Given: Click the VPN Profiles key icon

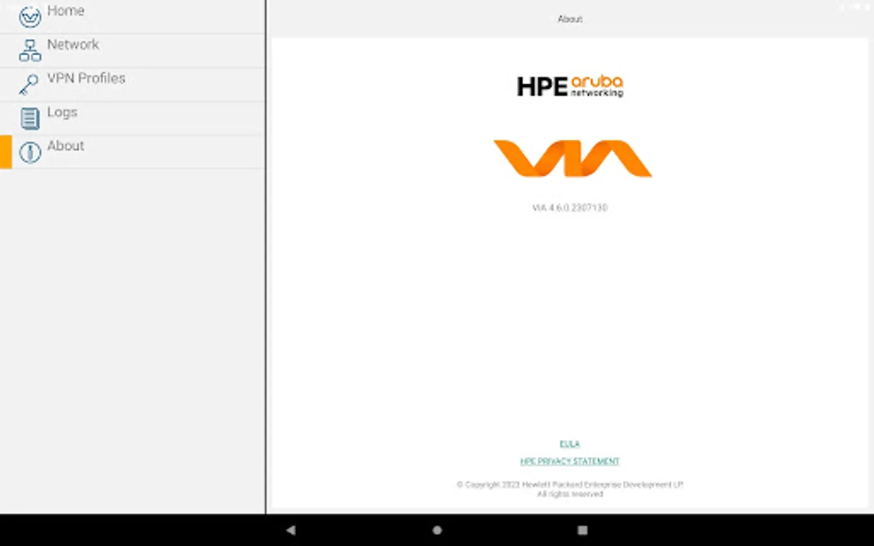Looking at the screenshot, I should coord(29,84).
